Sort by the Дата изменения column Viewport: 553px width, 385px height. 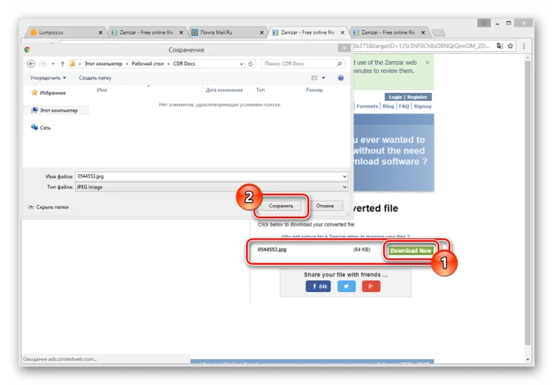pyautogui.click(x=224, y=90)
